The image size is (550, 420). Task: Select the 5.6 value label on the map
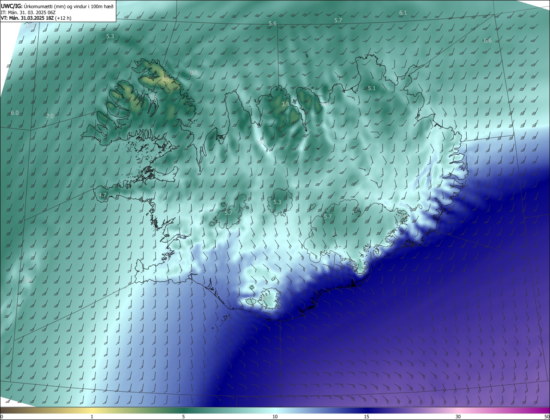pyautogui.click(x=272, y=24)
